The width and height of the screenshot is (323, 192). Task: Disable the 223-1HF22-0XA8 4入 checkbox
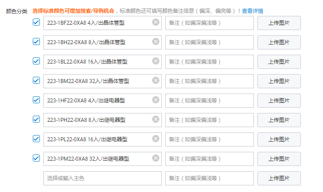coord(36,100)
